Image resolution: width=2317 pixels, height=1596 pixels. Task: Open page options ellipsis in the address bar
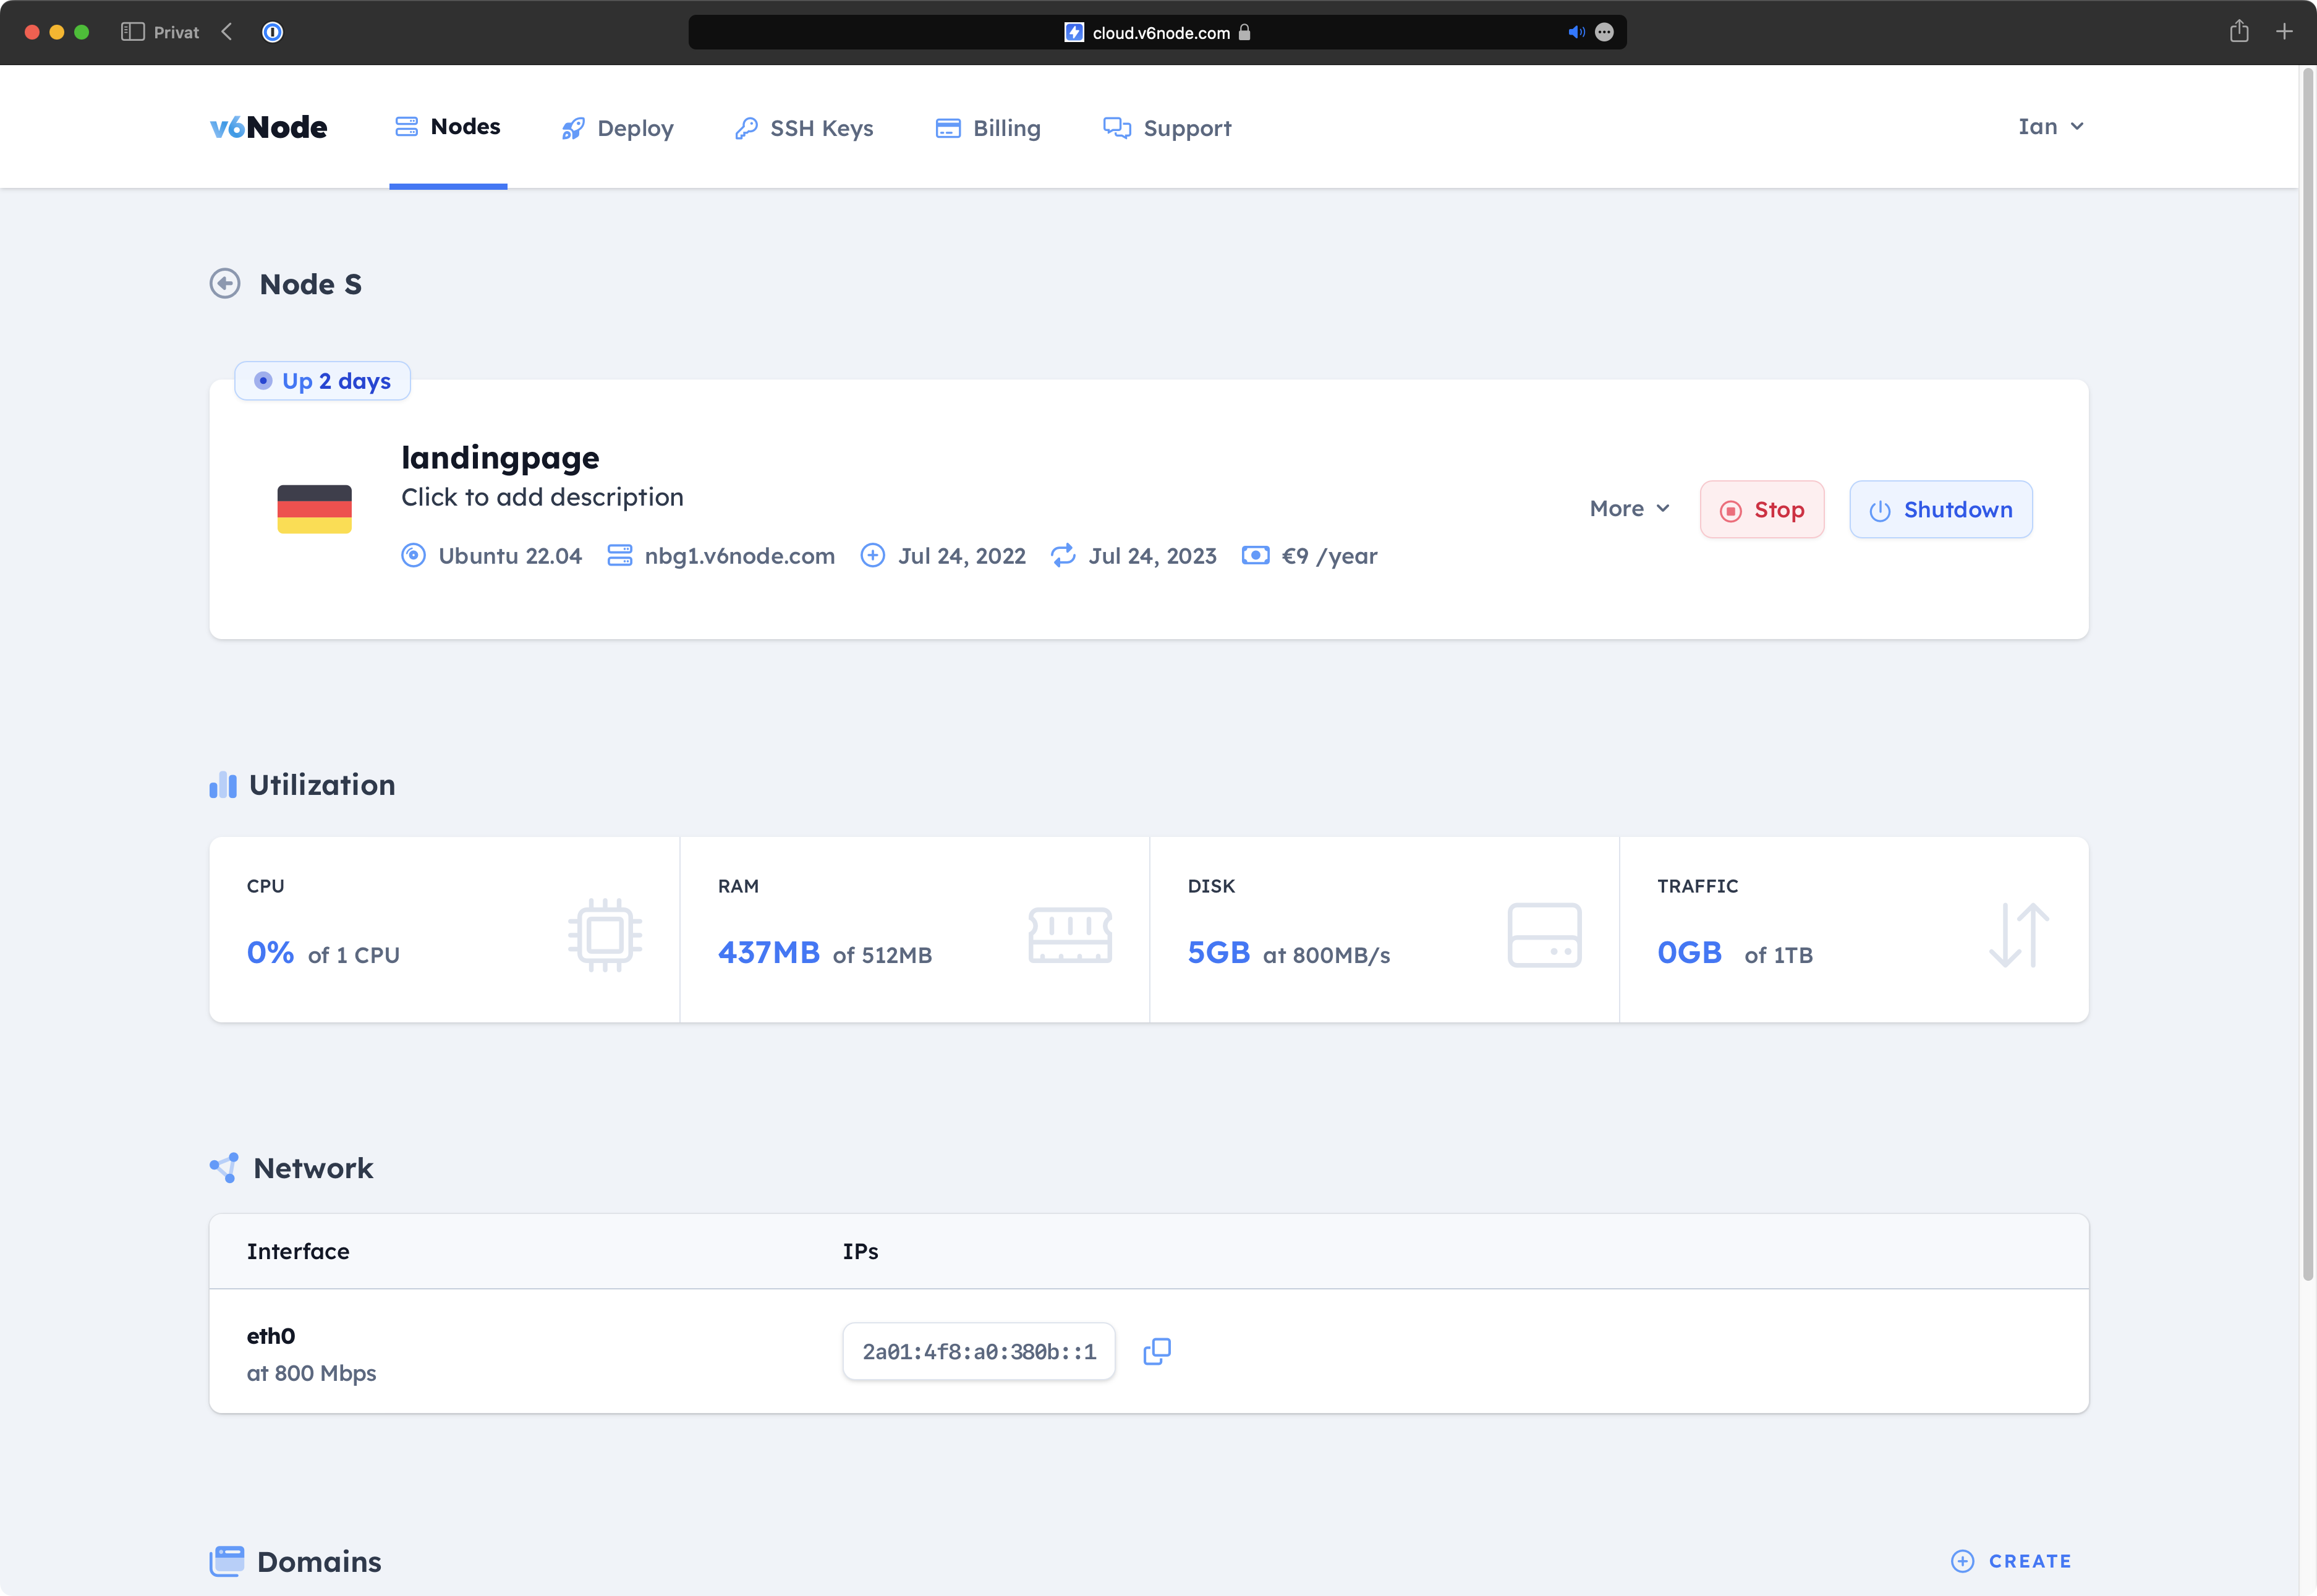pos(1604,32)
